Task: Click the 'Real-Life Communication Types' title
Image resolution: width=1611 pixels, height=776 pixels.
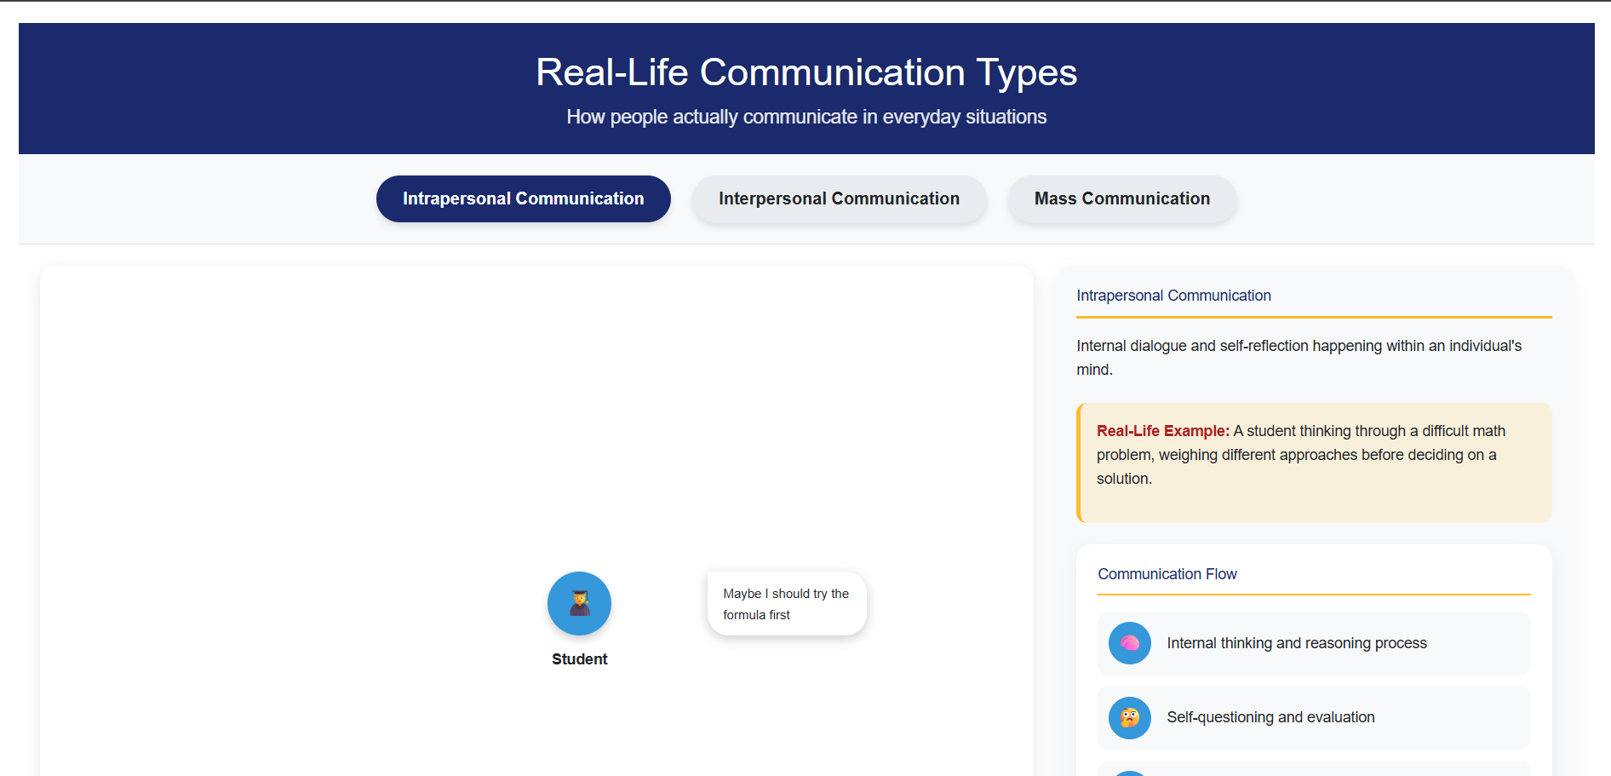Action: [806, 72]
